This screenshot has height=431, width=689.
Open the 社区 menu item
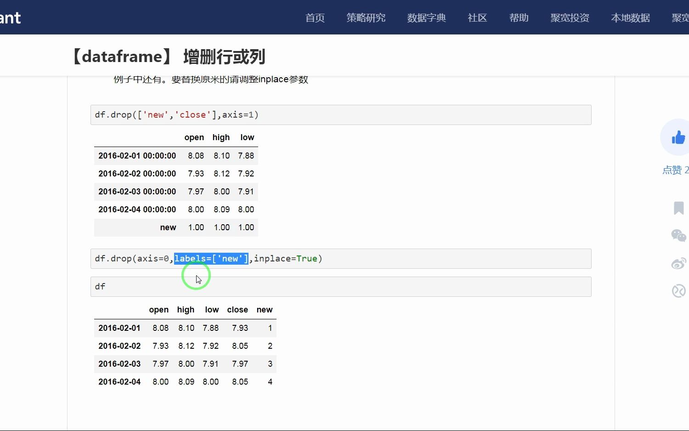coord(477,17)
